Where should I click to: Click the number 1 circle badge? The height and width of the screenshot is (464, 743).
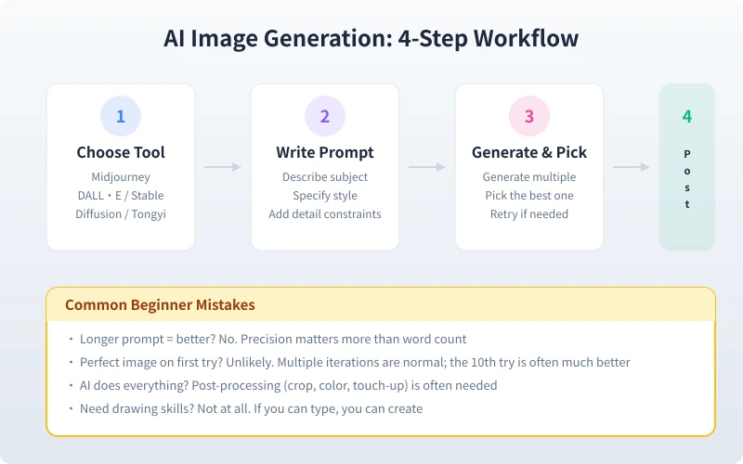pyautogui.click(x=121, y=116)
